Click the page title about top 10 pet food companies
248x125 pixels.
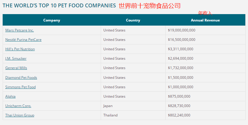pos(59,6)
